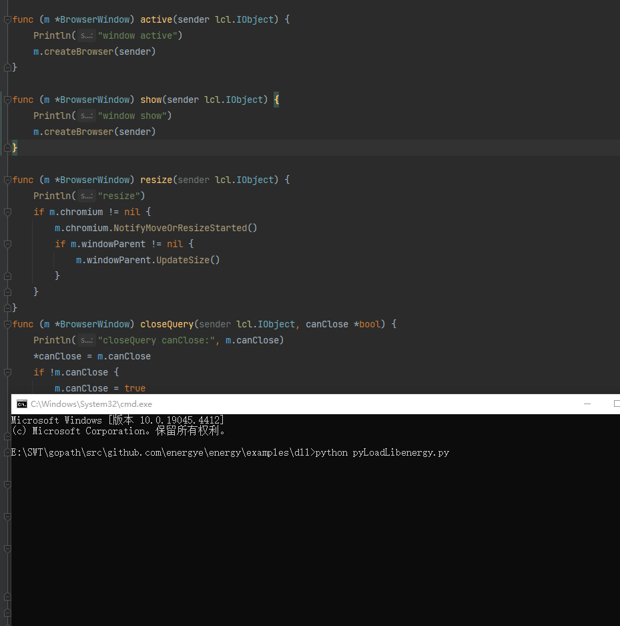Click the parameter hint before "window show"
620x626 pixels.
coord(87,116)
